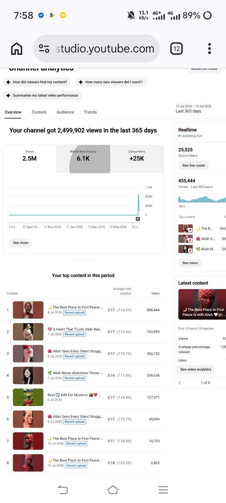Click See more in the Realtime panel
The height and width of the screenshot is (503, 226).
click(x=190, y=263)
